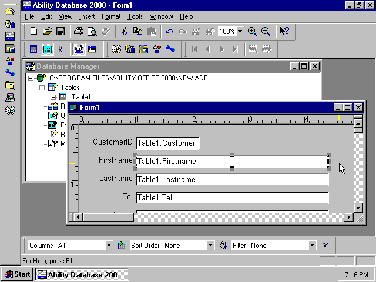This screenshot has width=376, height=282.
Task: Click the Firstname label in form
Action: (116, 160)
